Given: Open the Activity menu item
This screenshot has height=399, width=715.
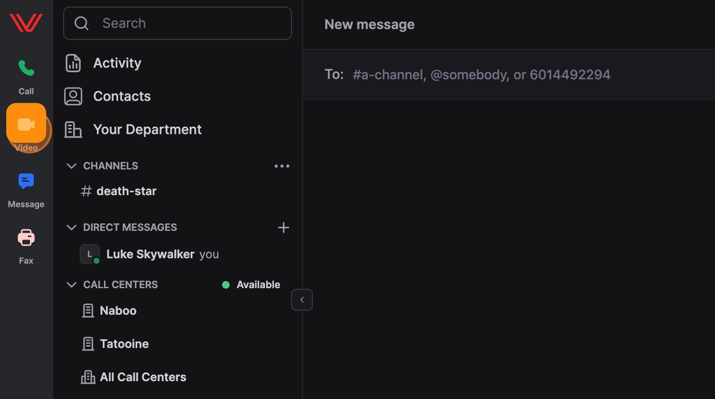Looking at the screenshot, I should click(x=117, y=63).
